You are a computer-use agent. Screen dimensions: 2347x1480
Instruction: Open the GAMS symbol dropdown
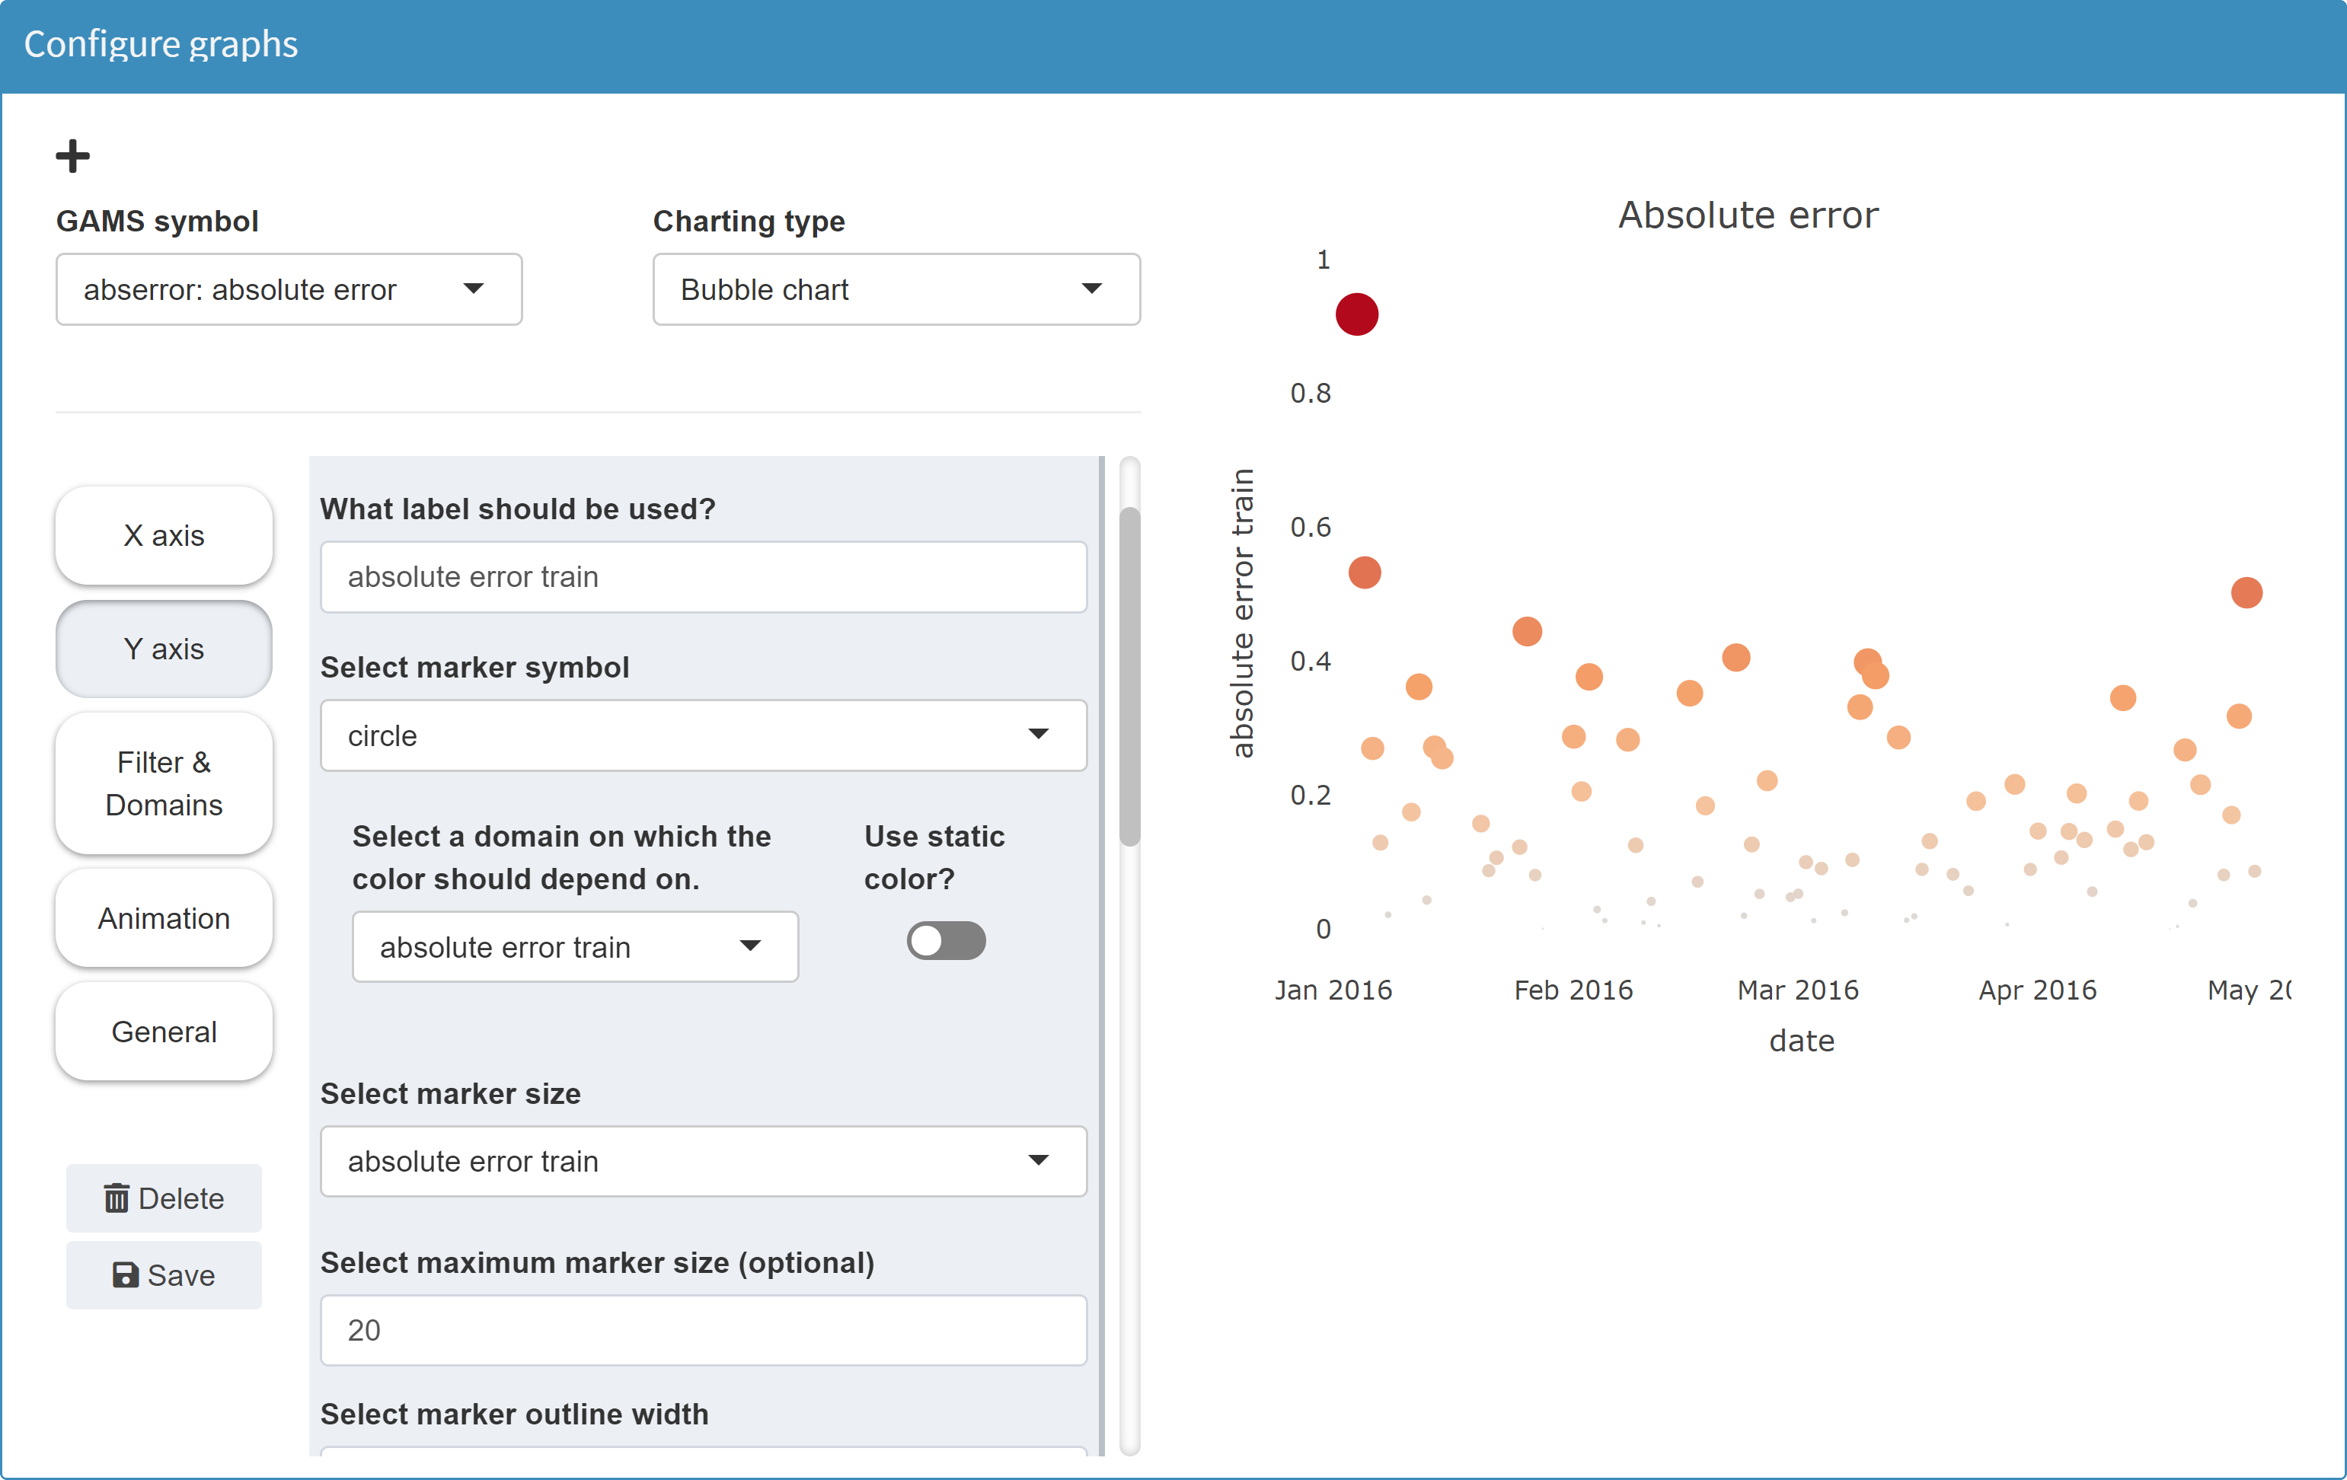pos(289,289)
